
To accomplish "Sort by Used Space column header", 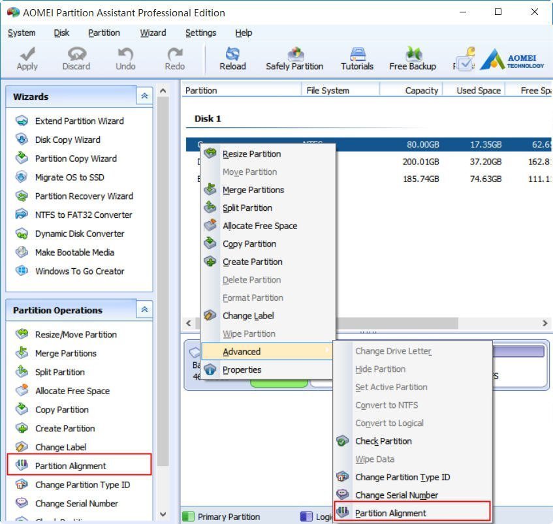I will point(474,91).
